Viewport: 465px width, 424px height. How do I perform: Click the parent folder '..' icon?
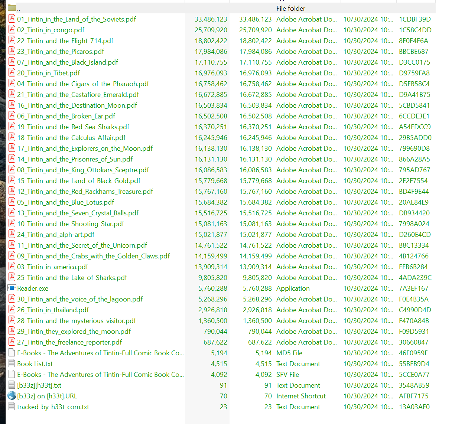(x=12, y=8)
